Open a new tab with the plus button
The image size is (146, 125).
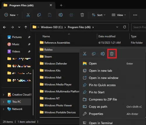(x=61, y=5)
